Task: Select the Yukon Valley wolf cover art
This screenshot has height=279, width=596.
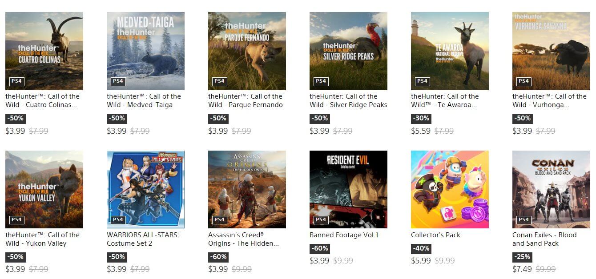Action: 44,189
